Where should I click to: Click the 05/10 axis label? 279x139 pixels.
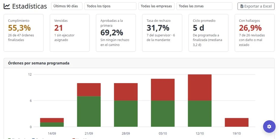pyautogui.click(x=163, y=133)
